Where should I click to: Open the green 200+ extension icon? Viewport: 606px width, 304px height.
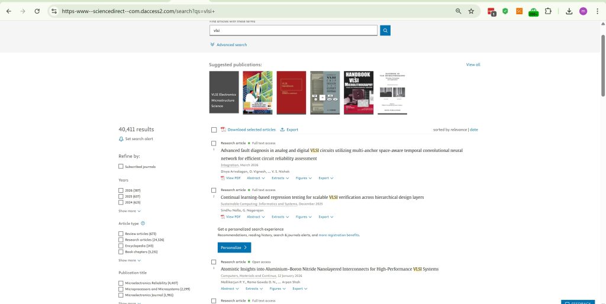533,12
